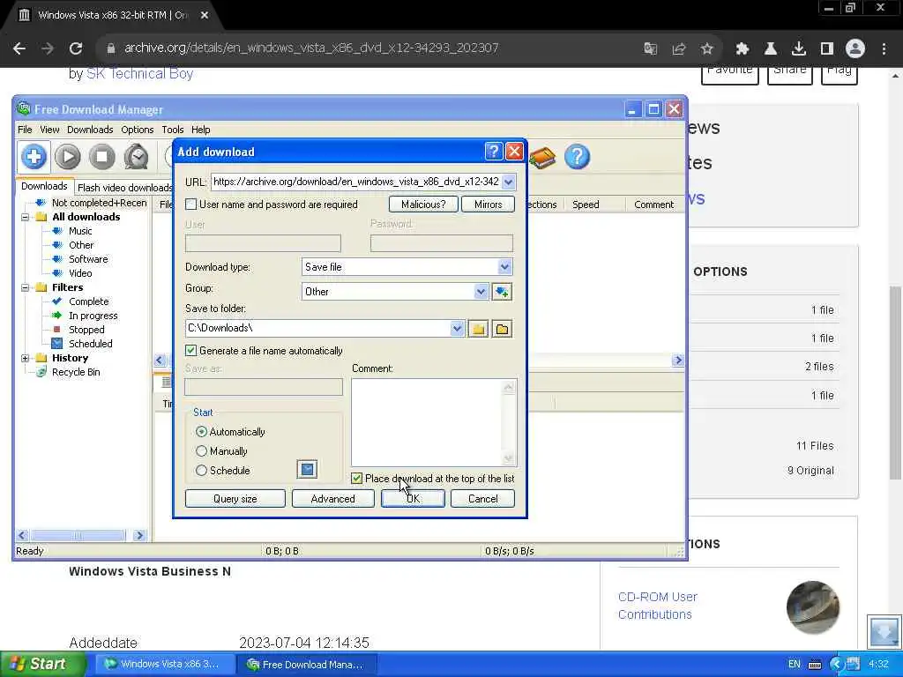Open the URL history dropdown arrow
Viewport: 903px width, 677px height.
coord(508,182)
